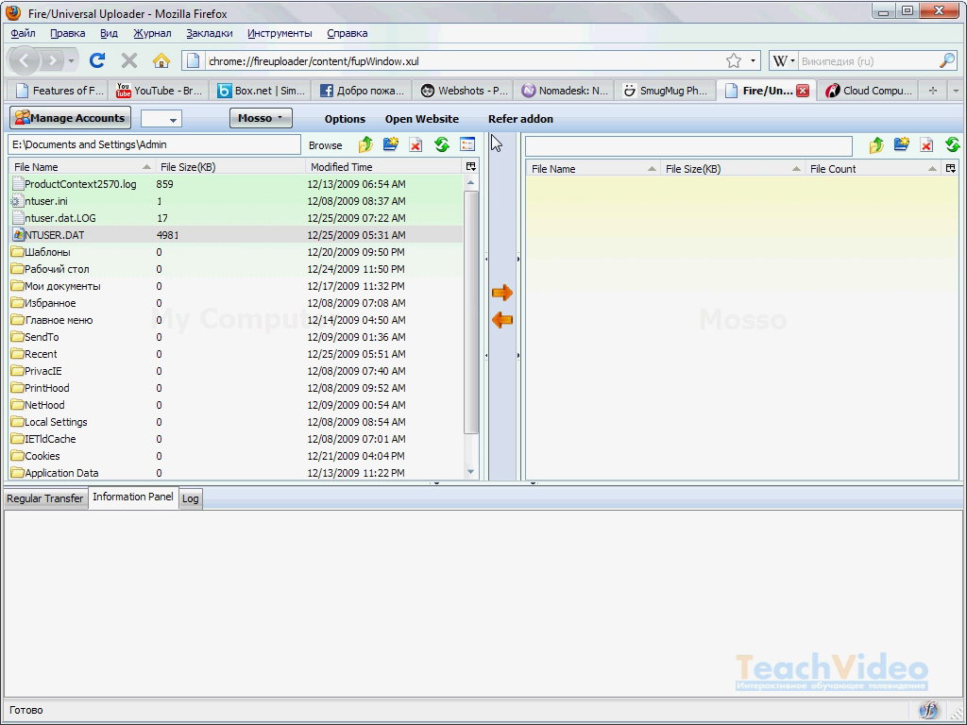Delete selected local file icon
This screenshot has height=725, width=967.
(416, 144)
